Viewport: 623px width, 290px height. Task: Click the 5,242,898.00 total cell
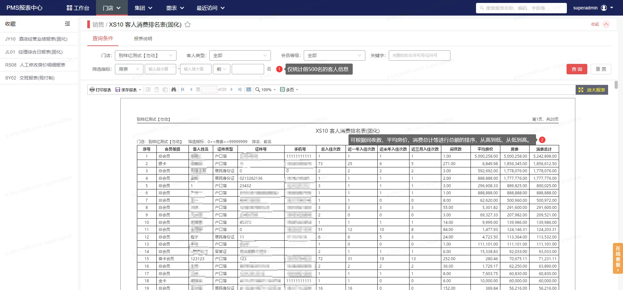click(544, 156)
